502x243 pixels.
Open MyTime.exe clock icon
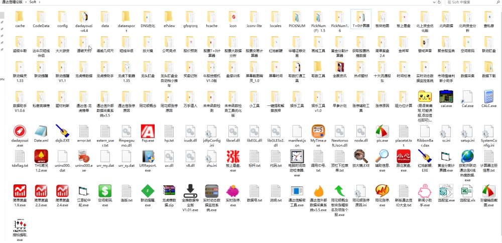(x=318, y=131)
